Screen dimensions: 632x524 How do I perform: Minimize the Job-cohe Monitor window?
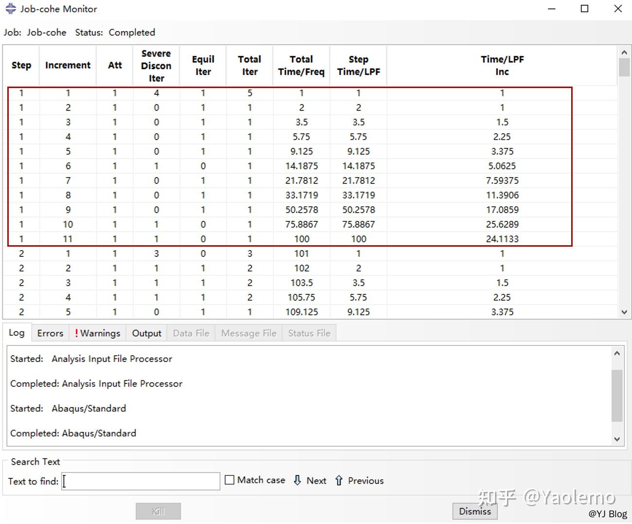[552, 9]
